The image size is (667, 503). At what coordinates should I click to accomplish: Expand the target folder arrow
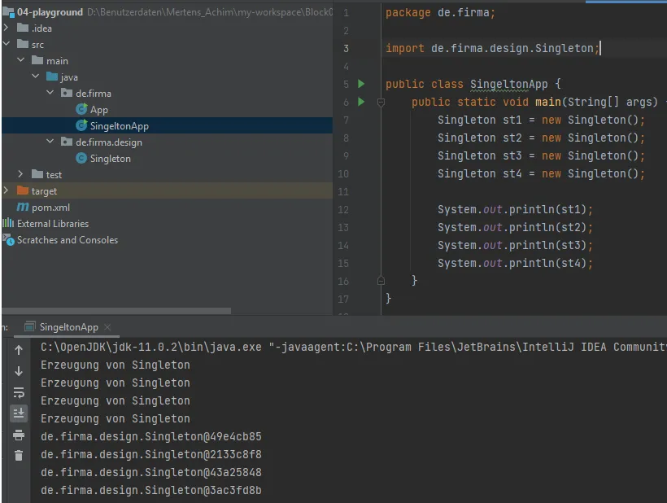[x=6, y=190]
